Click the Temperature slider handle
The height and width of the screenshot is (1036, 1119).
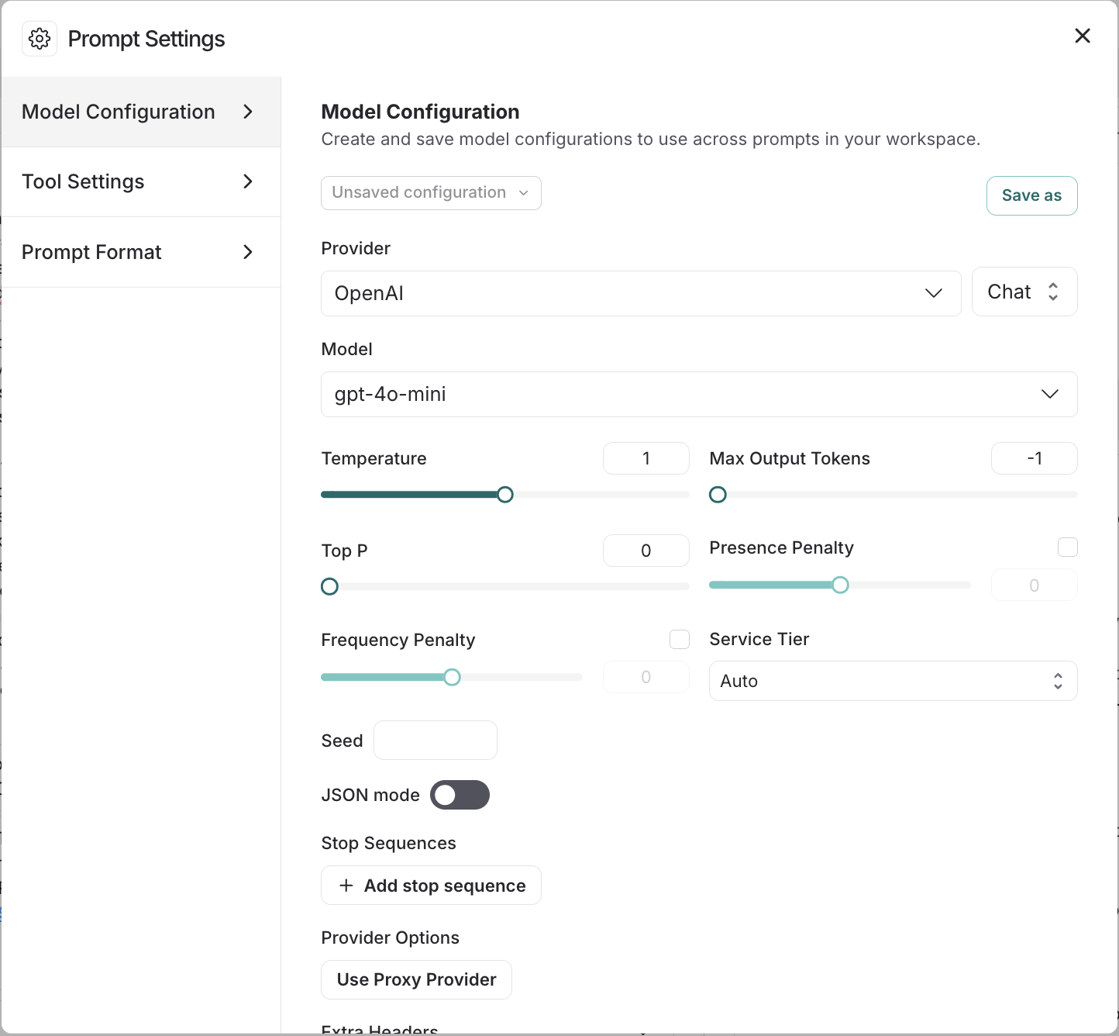click(505, 495)
